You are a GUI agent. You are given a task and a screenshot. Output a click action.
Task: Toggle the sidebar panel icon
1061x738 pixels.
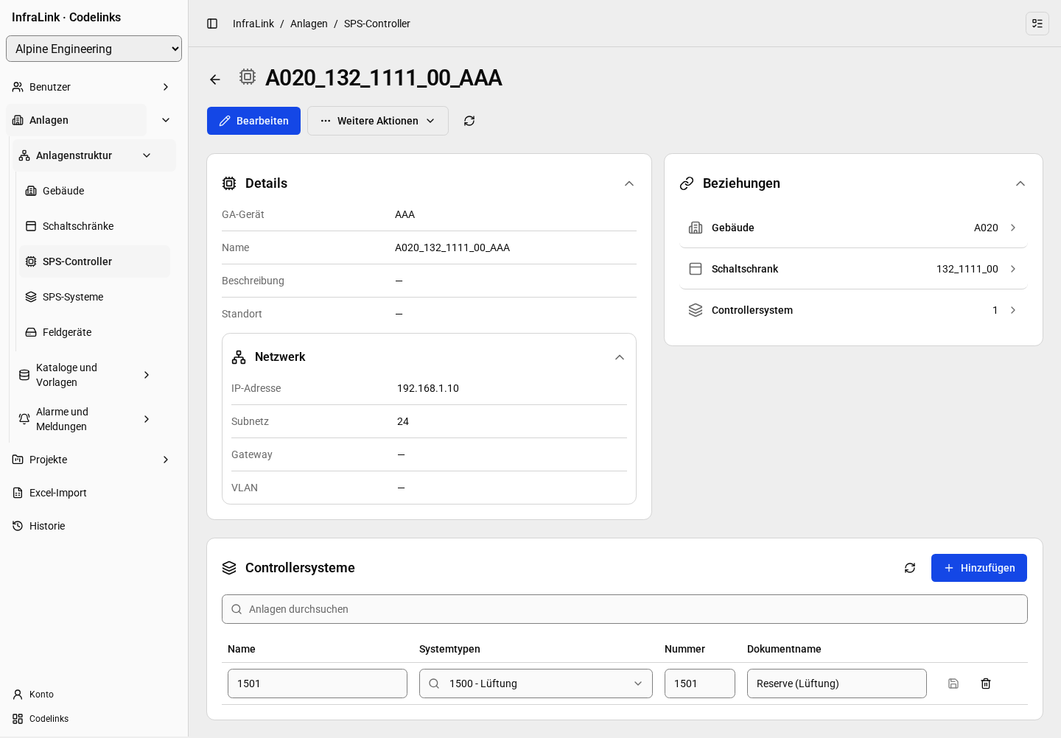coord(212,24)
